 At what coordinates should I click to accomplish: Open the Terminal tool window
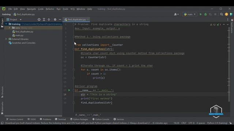(x=60, y=119)
